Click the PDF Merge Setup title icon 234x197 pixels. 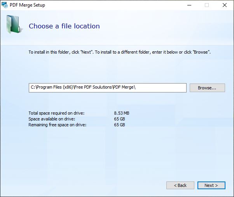(x=5, y=5)
